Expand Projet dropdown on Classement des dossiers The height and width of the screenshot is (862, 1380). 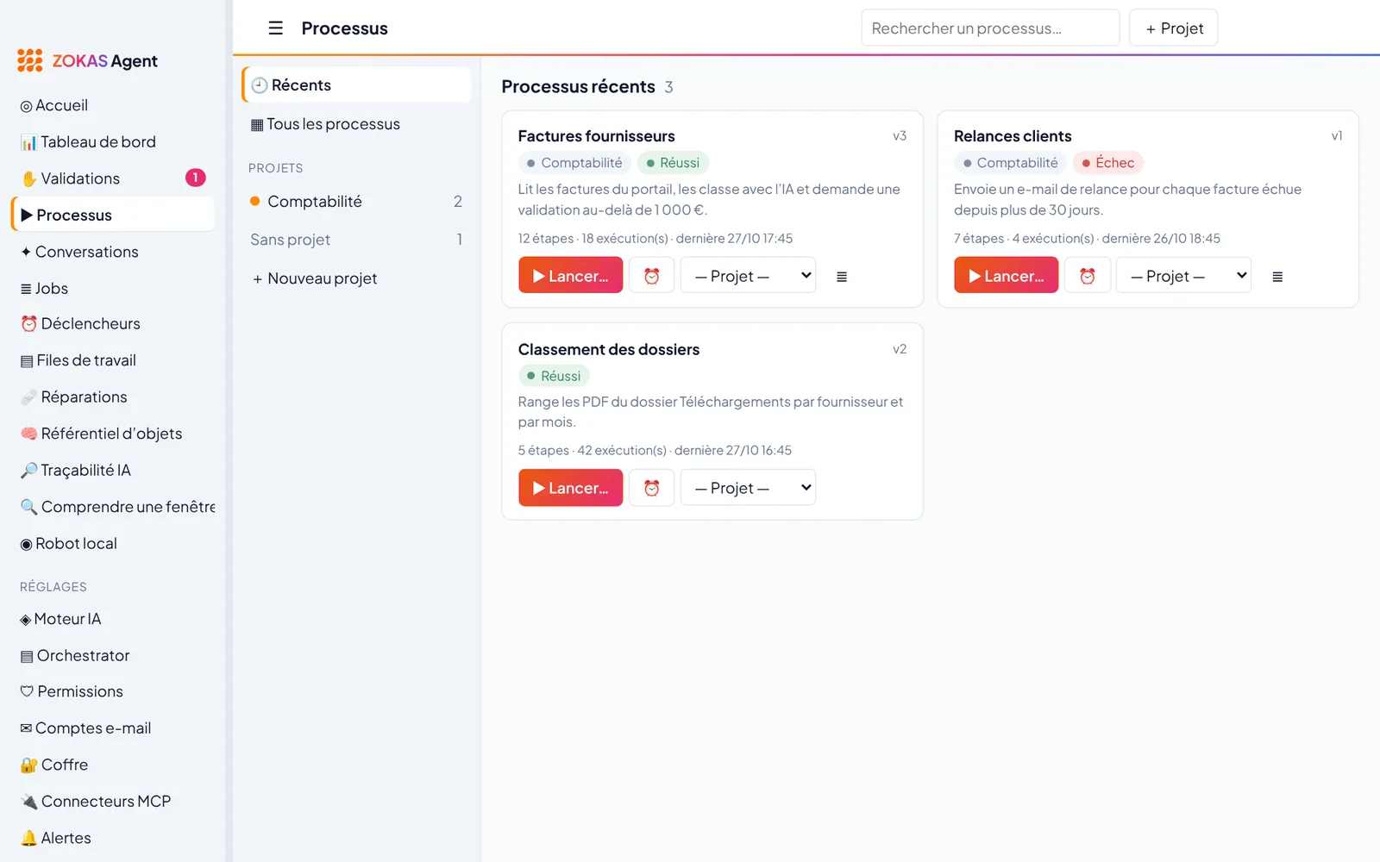coord(748,488)
